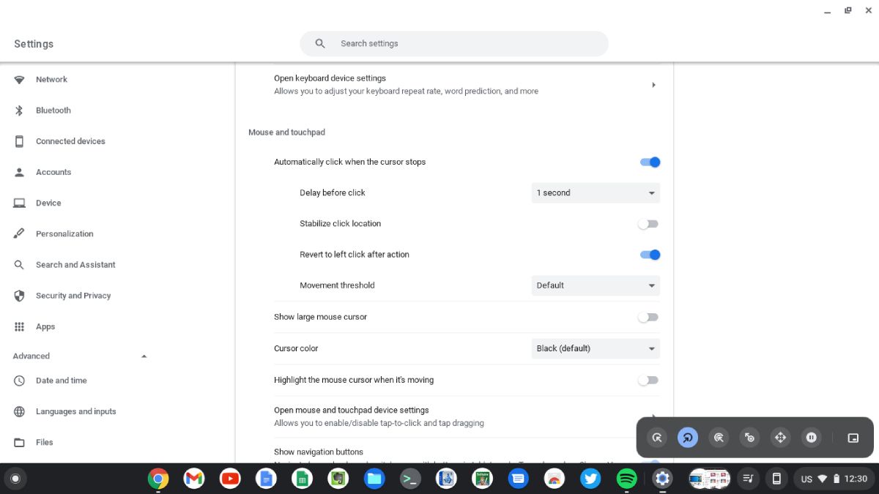This screenshot has height=494, width=879.
Task: Reposition the autoclick menu using its position icon
Action: click(853, 437)
